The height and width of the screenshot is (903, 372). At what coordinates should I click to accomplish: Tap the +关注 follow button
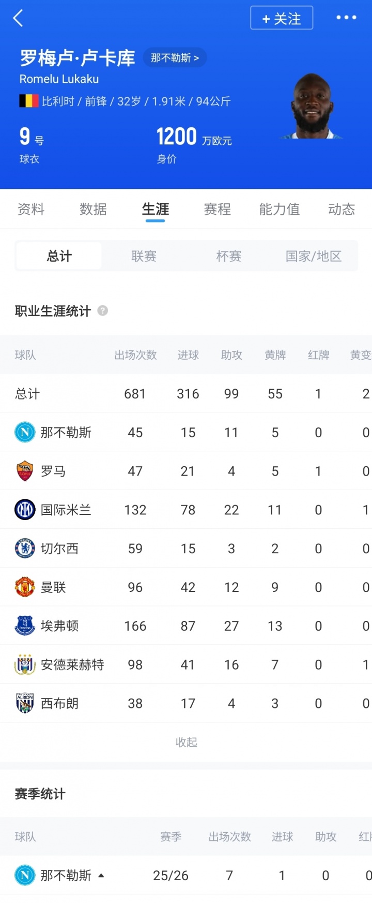point(282,18)
